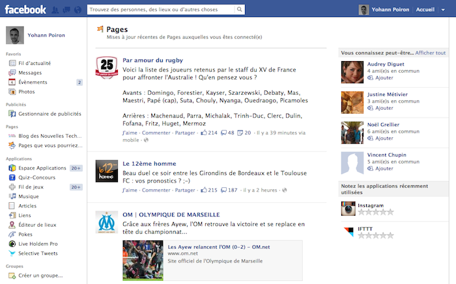Click the IFTTT app icon
Screen dimensions: 456x284
pyautogui.click(x=349, y=232)
